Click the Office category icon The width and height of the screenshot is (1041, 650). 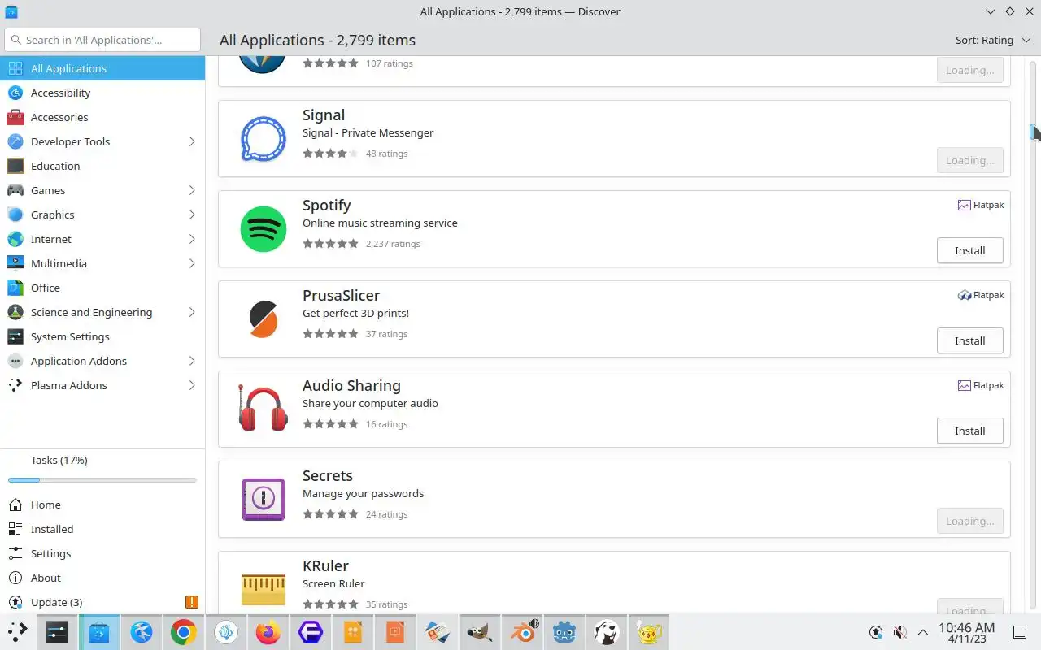(x=15, y=288)
